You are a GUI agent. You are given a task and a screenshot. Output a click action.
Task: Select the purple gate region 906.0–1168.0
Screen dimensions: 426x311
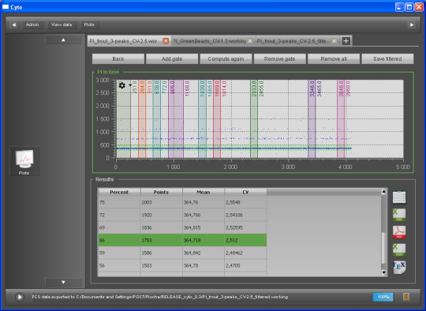coord(176,119)
